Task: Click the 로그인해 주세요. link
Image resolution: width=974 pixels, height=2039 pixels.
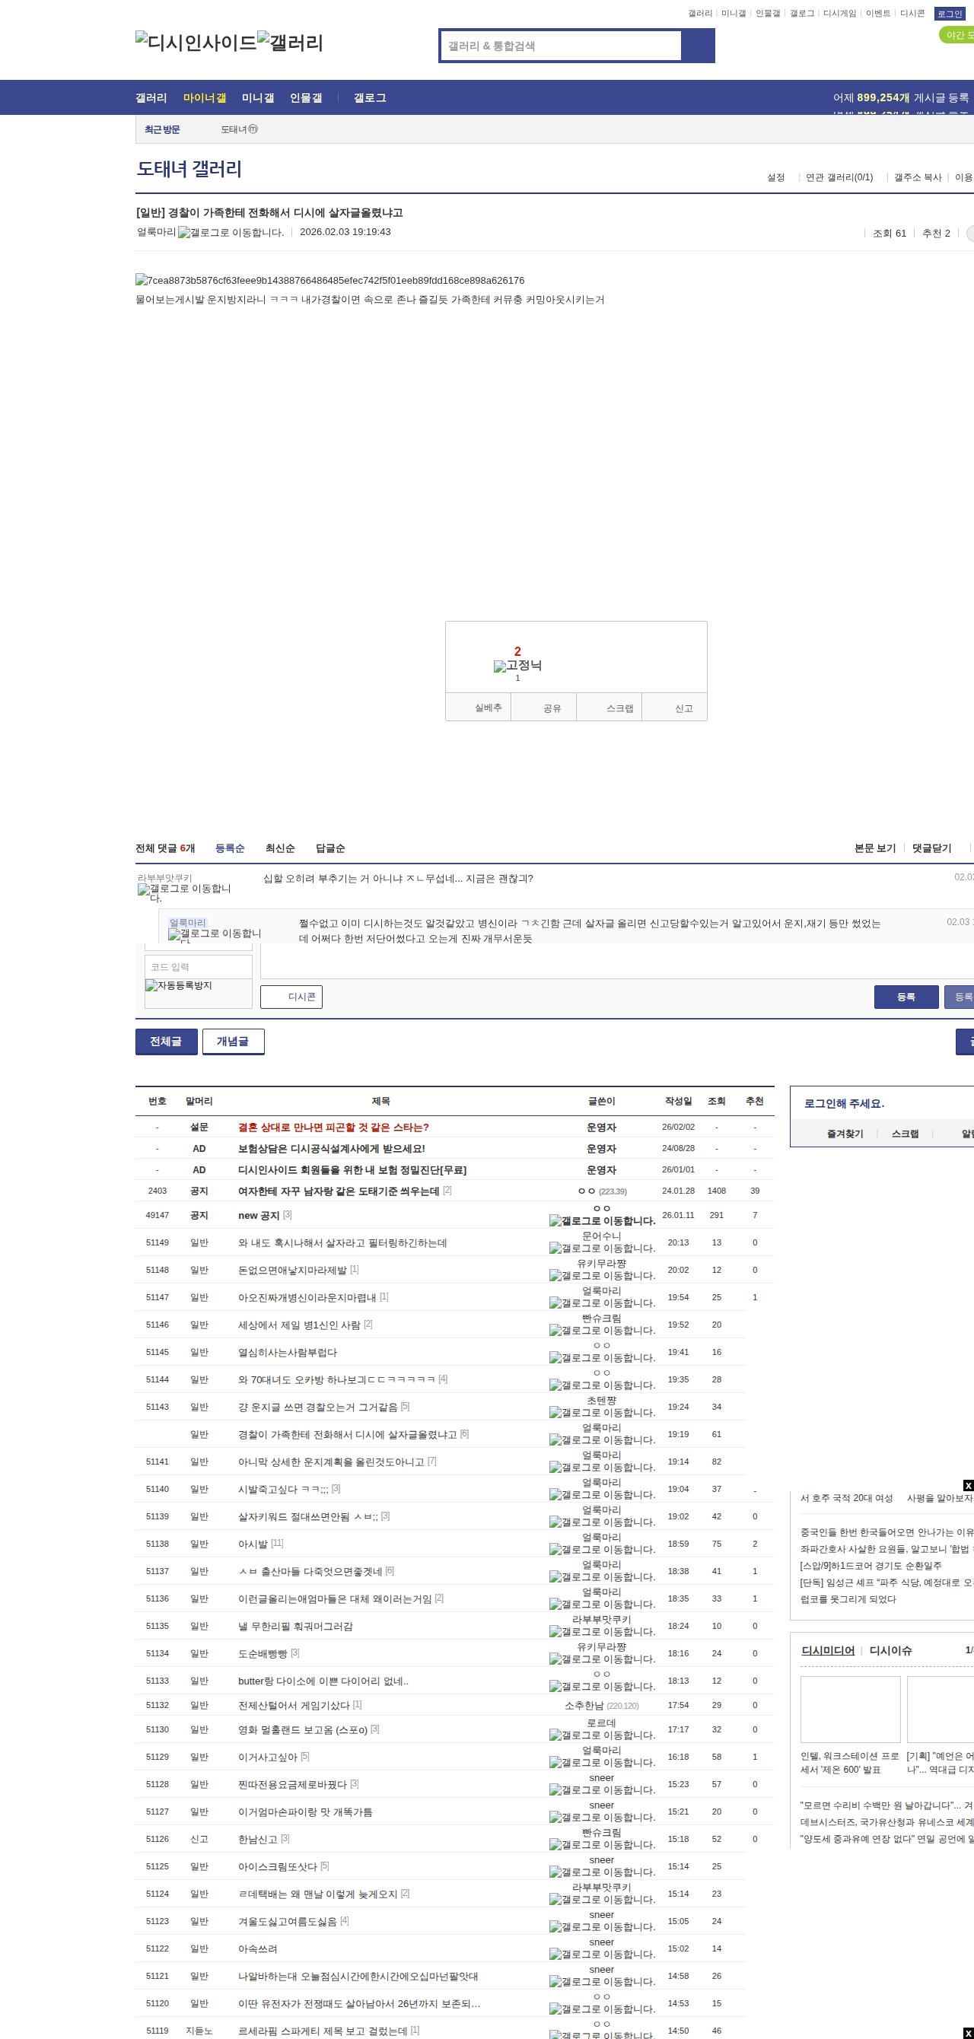Action: pos(844,1103)
